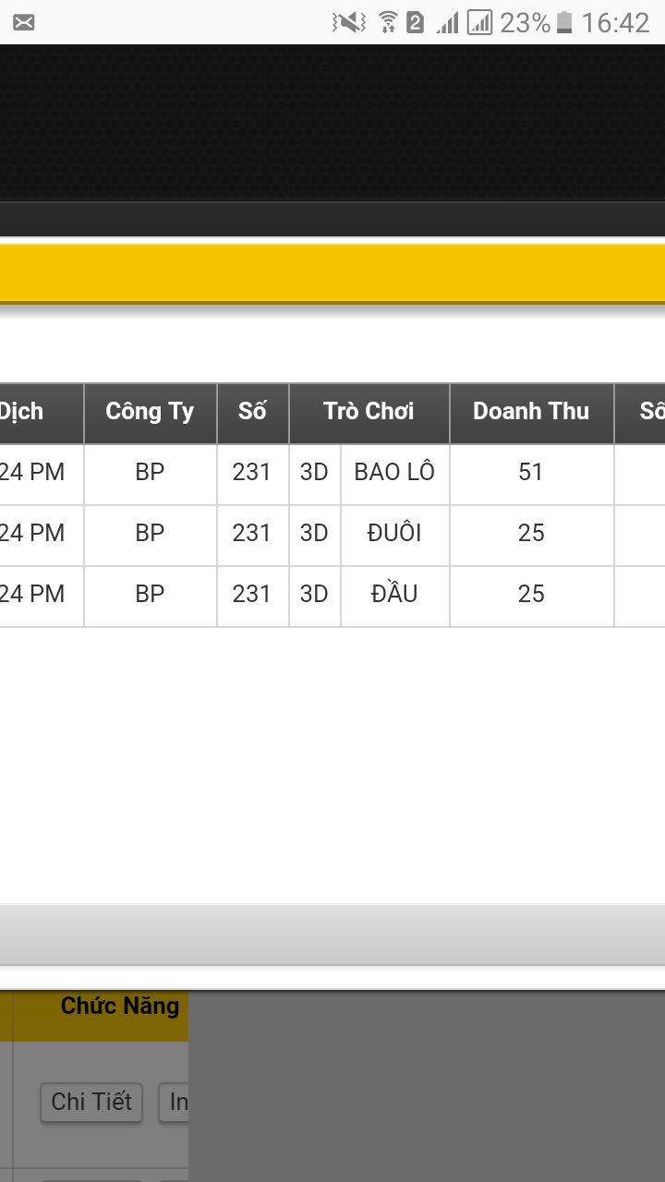Click the Trò Chơi column header

(369, 413)
